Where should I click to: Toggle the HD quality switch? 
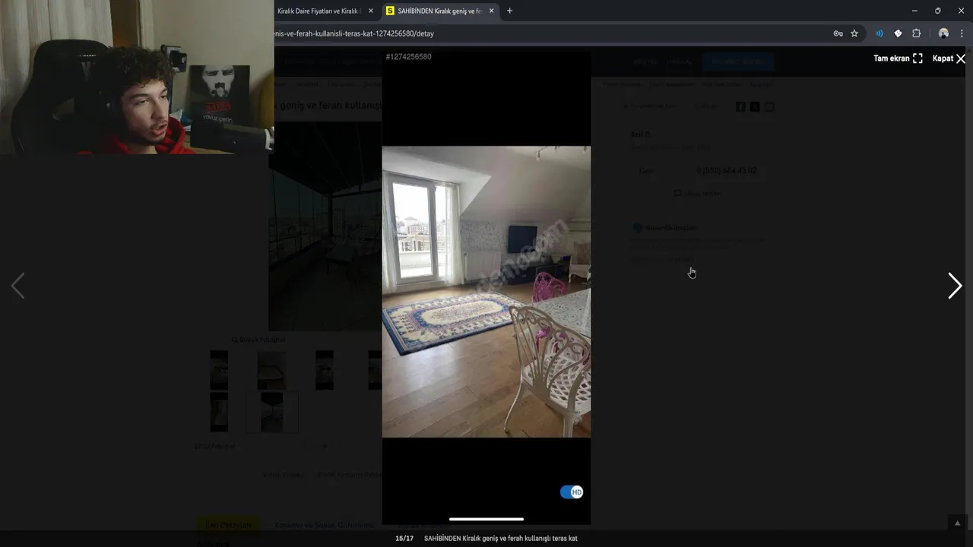[x=572, y=492]
